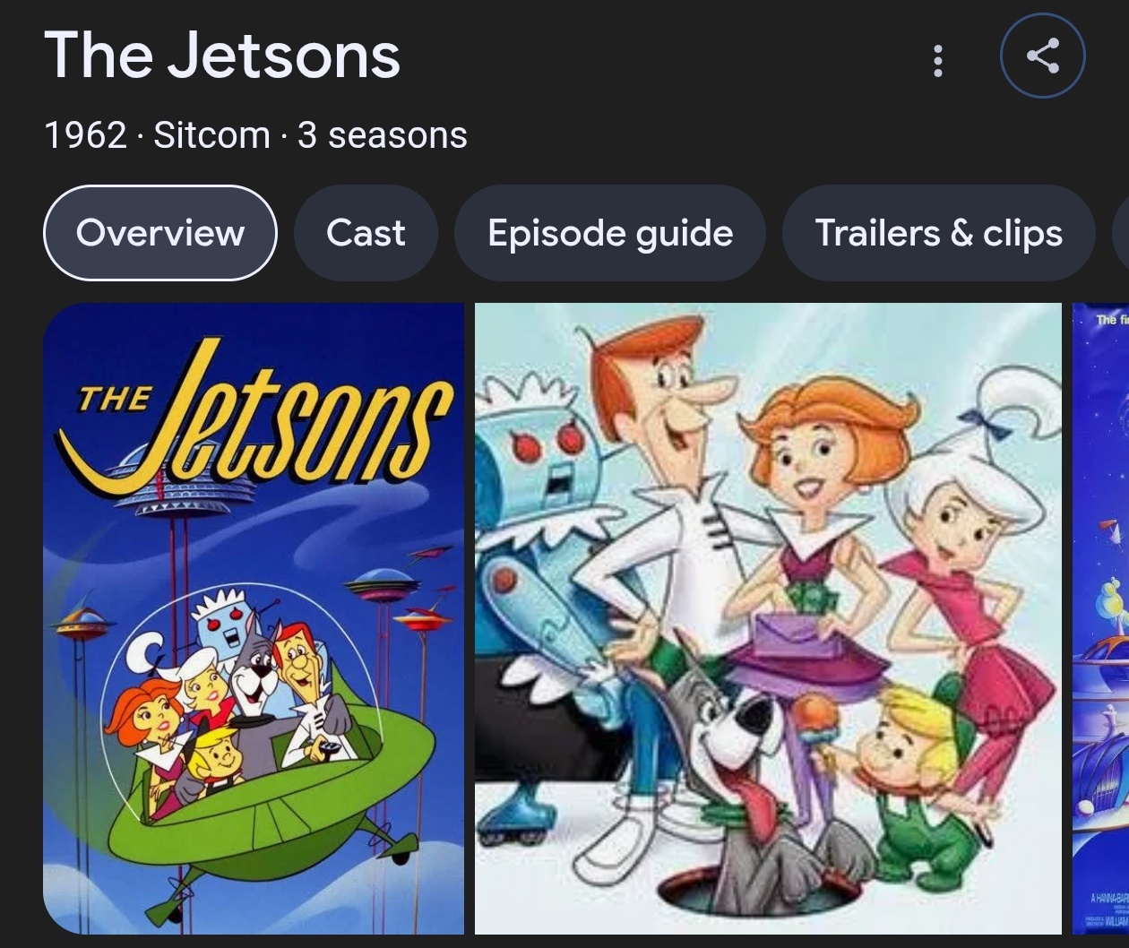Open the partially visible movie poster at right edge
This screenshot has width=1129, height=948.
(1100, 618)
